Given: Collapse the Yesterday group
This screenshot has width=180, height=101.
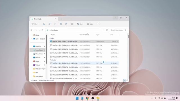Looking at the screenshot, I should click(49, 60).
